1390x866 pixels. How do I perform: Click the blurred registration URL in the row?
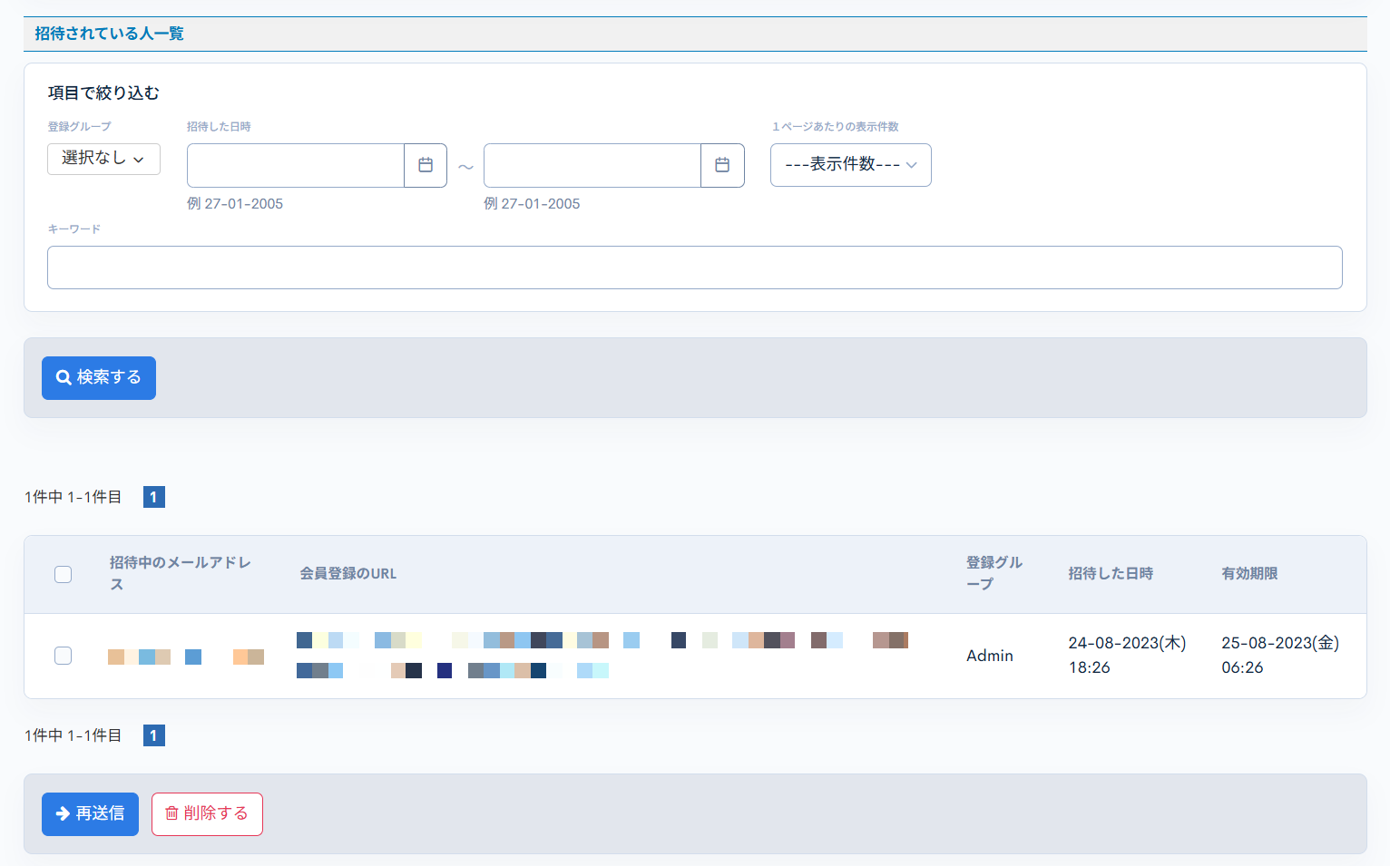tap(602, 656)
